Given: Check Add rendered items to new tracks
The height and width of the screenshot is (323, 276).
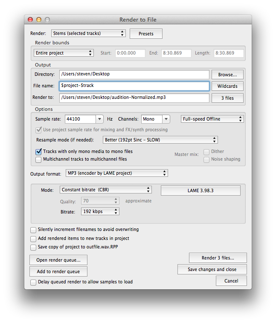Looking at the screenshot, I should [x=33, y=239].
